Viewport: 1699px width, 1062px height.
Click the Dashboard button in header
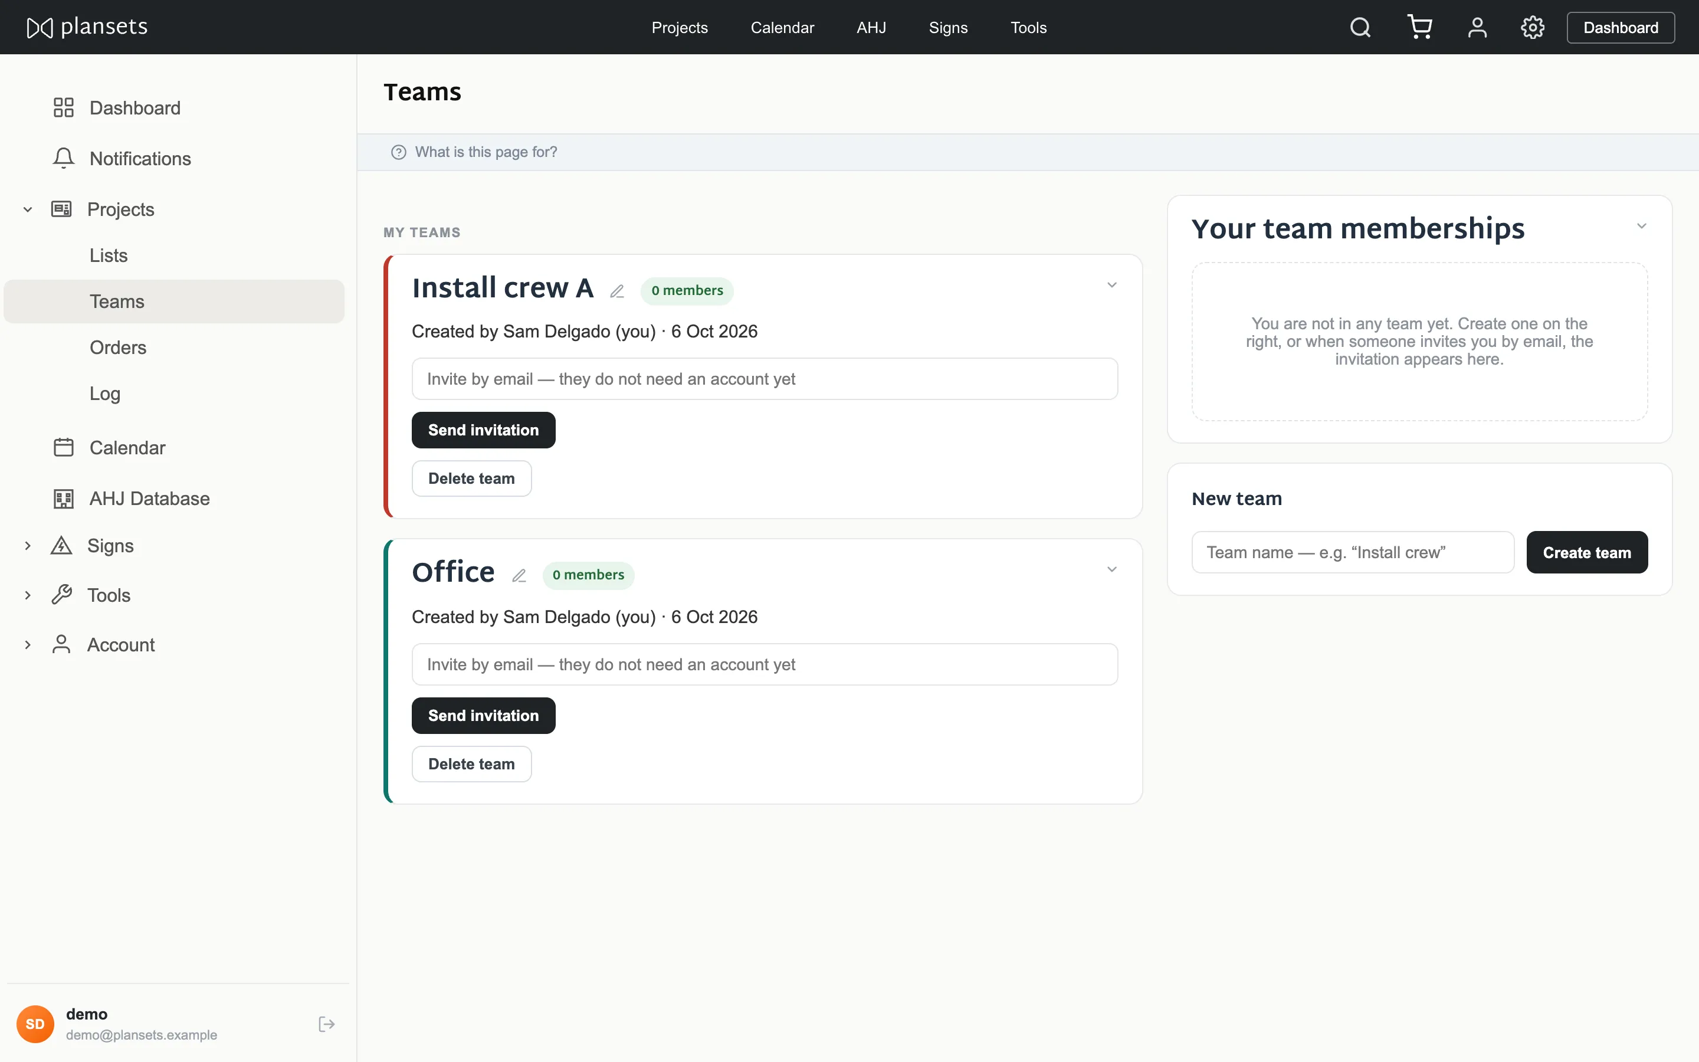point(1621,27)
